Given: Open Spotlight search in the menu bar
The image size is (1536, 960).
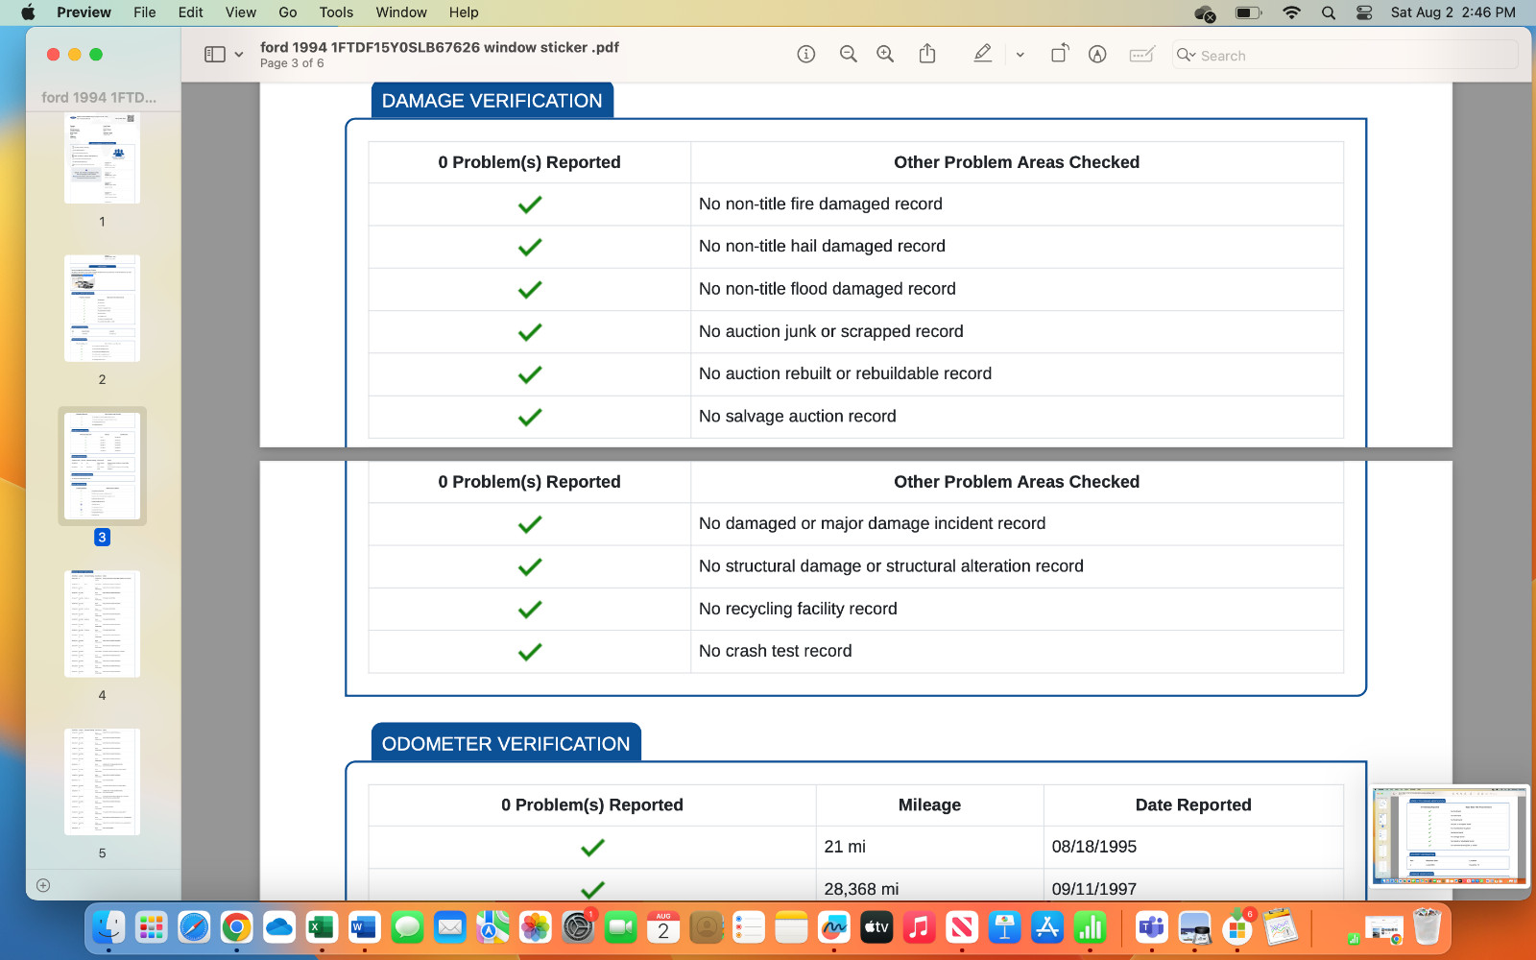Looking at the screenshot, I should 1328,12.
